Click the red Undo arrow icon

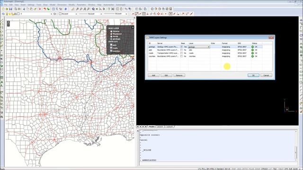tap(45, 9)
